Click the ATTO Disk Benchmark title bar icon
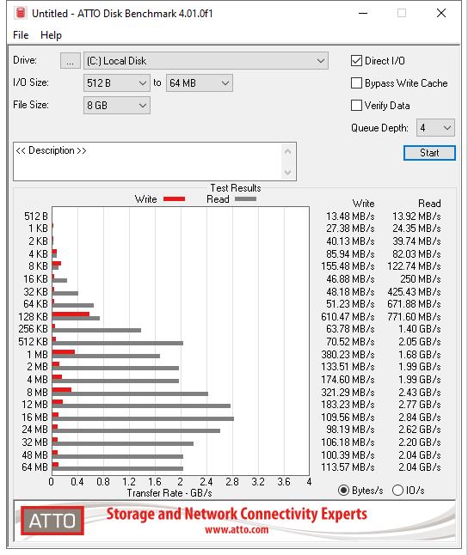The height and width of the screenshot is (555, 468). tap(21, 13)
